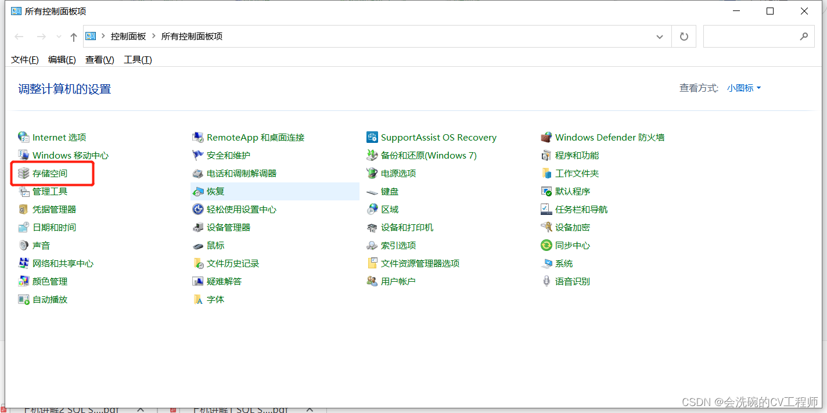Open the 字体 fonts icon
This screenshot has height=413, width=827.
pos(197,299)
